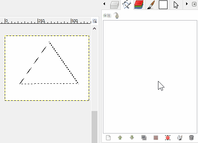Select the Paths bezier-curve tab
This screenshot has width=198, height=143.
[127, 5]
